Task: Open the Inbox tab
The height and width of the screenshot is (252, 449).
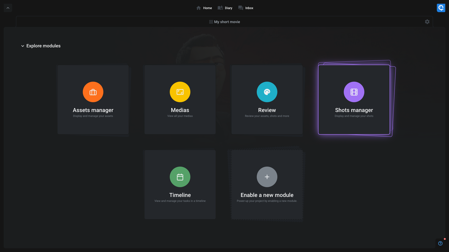Action: point(246,8)
